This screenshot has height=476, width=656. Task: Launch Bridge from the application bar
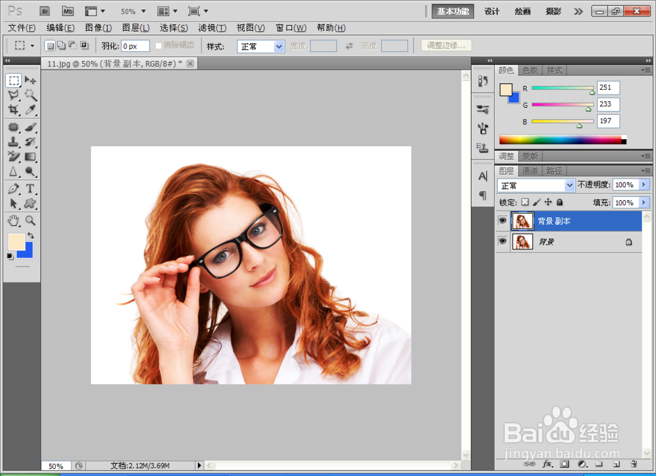pos(45,11)
